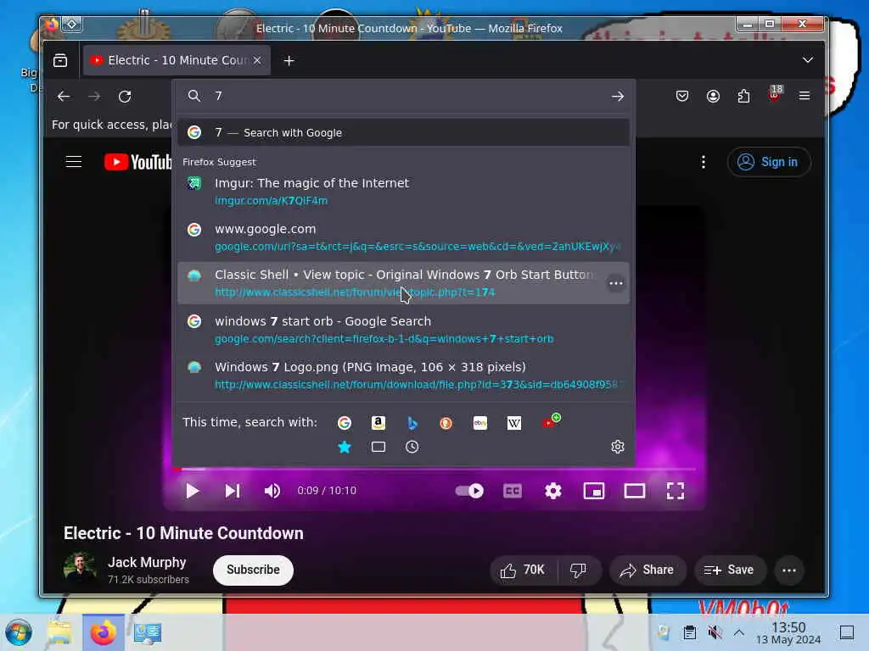Toggle YouTube autoplay switch
869x651 pixels.
(469, 491)
